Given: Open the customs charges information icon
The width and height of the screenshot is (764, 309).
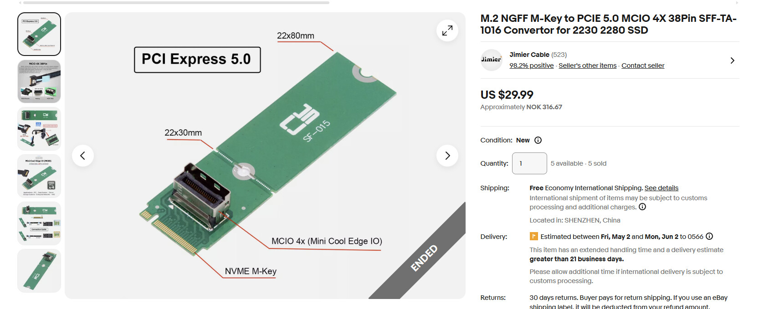Looking at the screenshot, I should (x=642, y=207).
